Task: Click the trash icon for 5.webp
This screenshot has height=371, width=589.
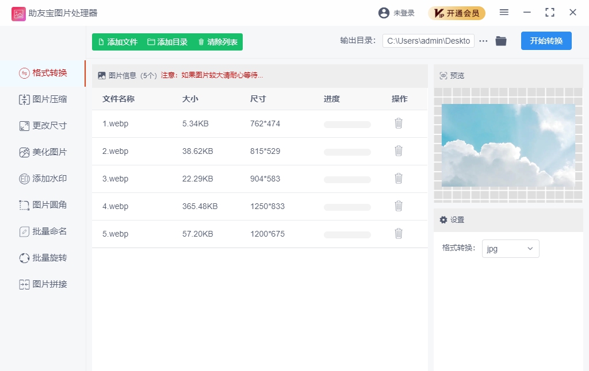Action: tap(398, 234)
